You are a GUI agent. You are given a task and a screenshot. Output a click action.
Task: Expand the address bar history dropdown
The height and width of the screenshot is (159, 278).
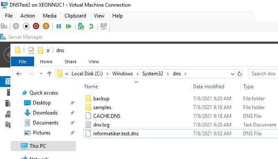(233, 74)
